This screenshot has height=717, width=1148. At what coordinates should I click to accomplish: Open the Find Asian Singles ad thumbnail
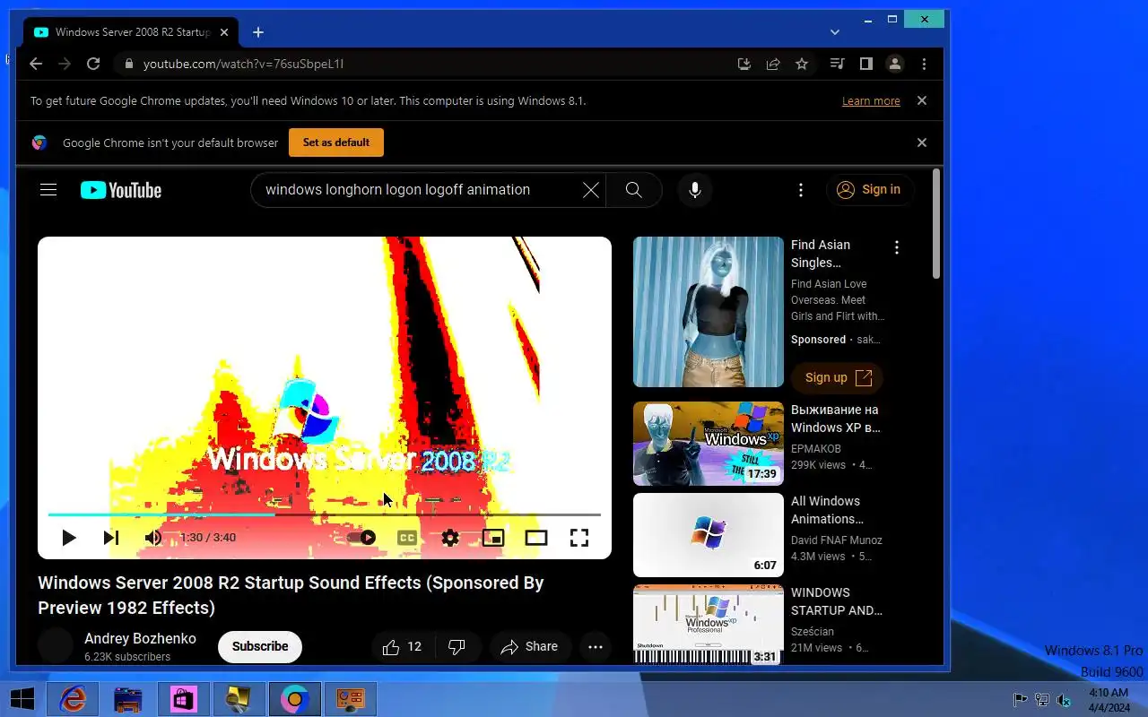(x=709, y=312)
